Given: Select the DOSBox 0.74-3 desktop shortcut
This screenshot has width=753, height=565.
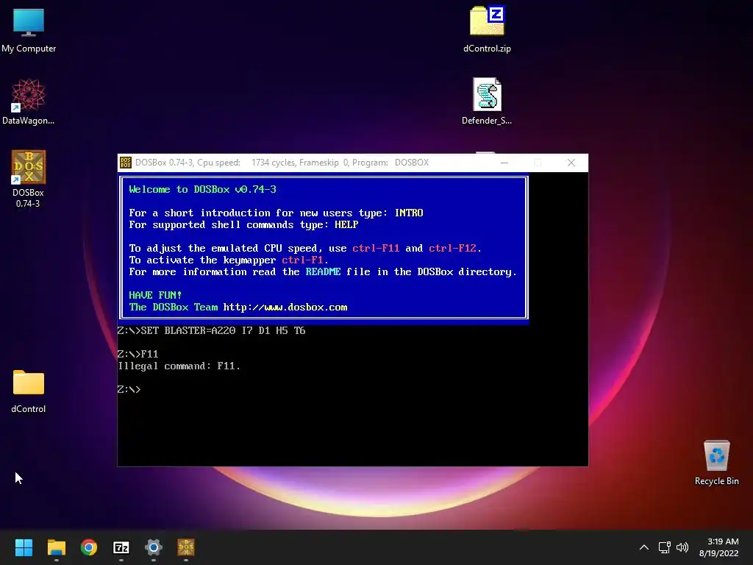Looking at the screenshot, I should point(29,179).
